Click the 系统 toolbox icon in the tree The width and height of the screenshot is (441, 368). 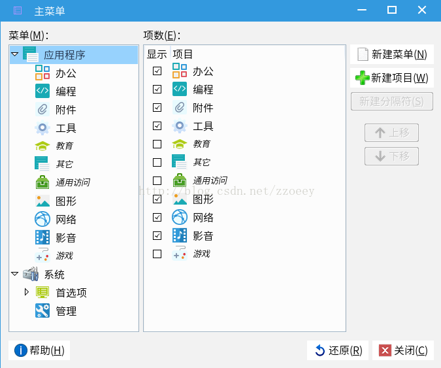click(31, 274)
